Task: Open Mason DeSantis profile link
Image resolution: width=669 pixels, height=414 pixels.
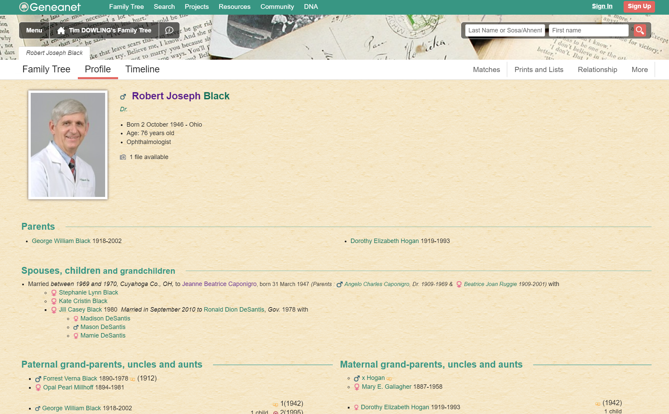Action: pos(103,327)
